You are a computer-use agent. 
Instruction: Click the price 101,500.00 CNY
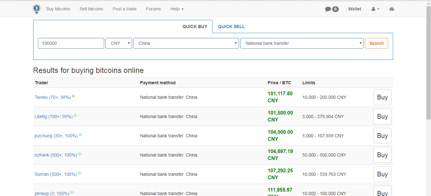pos(280,116)
